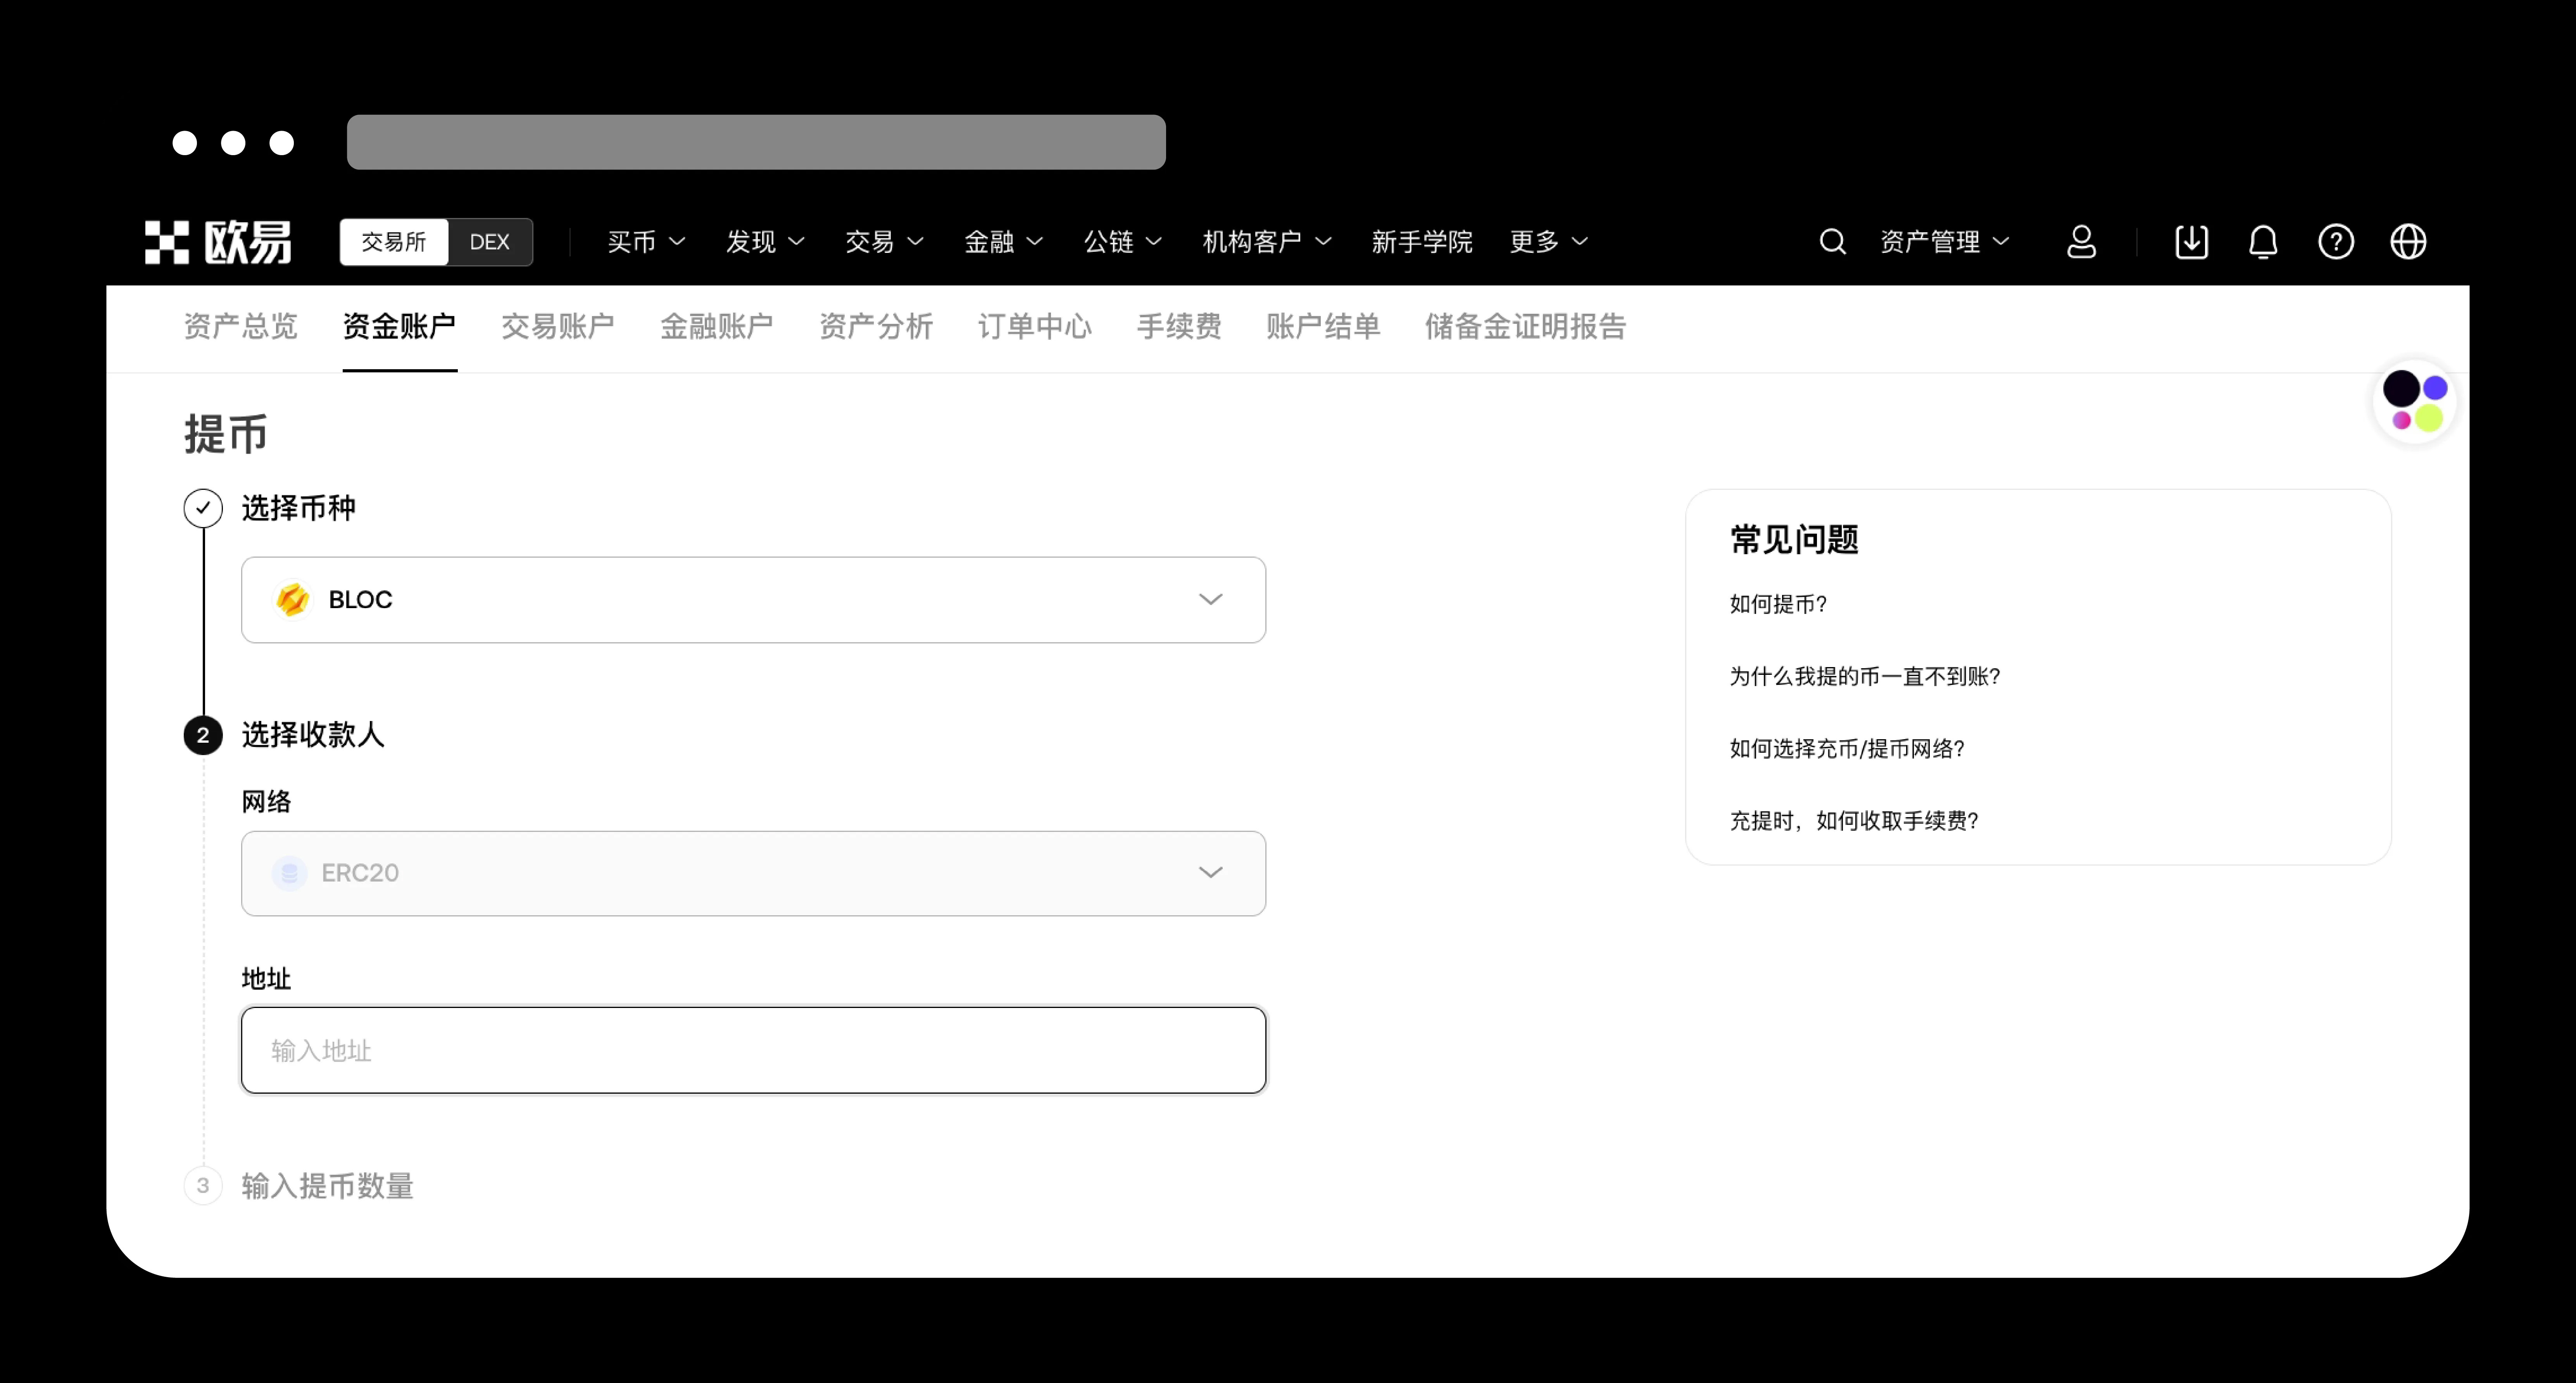Go to the 订单中心 tab
This screenshot has width=2576, height=1383.
1035,326
